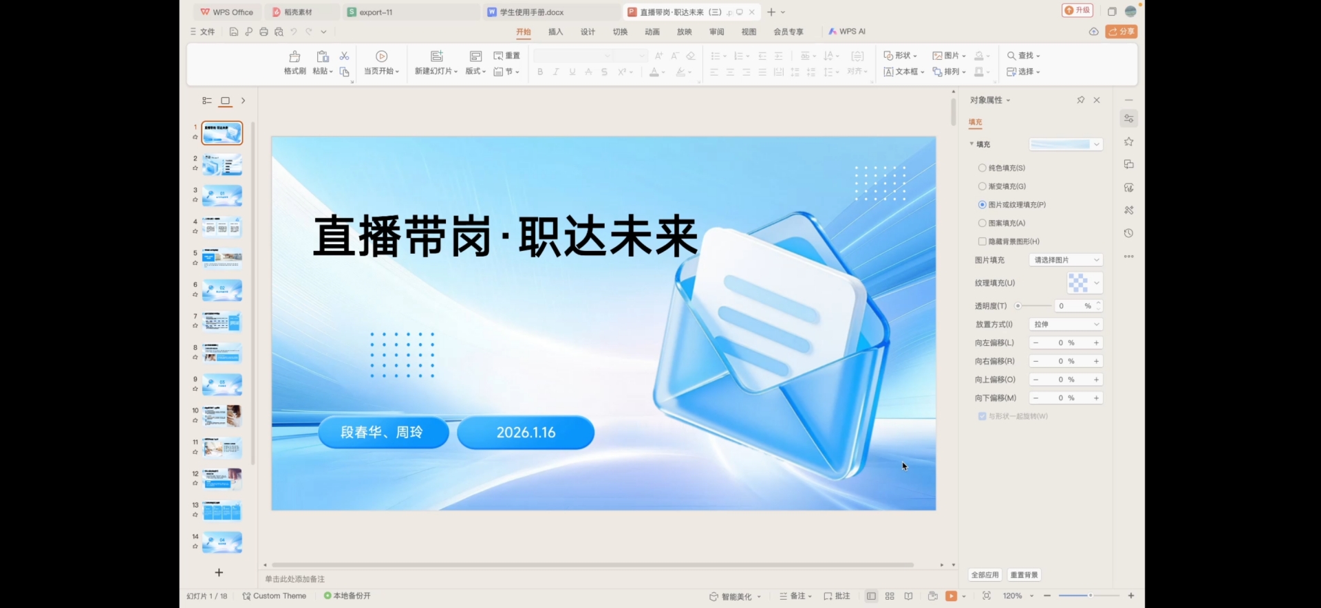Viewport: 1321px width, 608px height.
Task: Click the cut scissors icon
Action: pos(344,56)
